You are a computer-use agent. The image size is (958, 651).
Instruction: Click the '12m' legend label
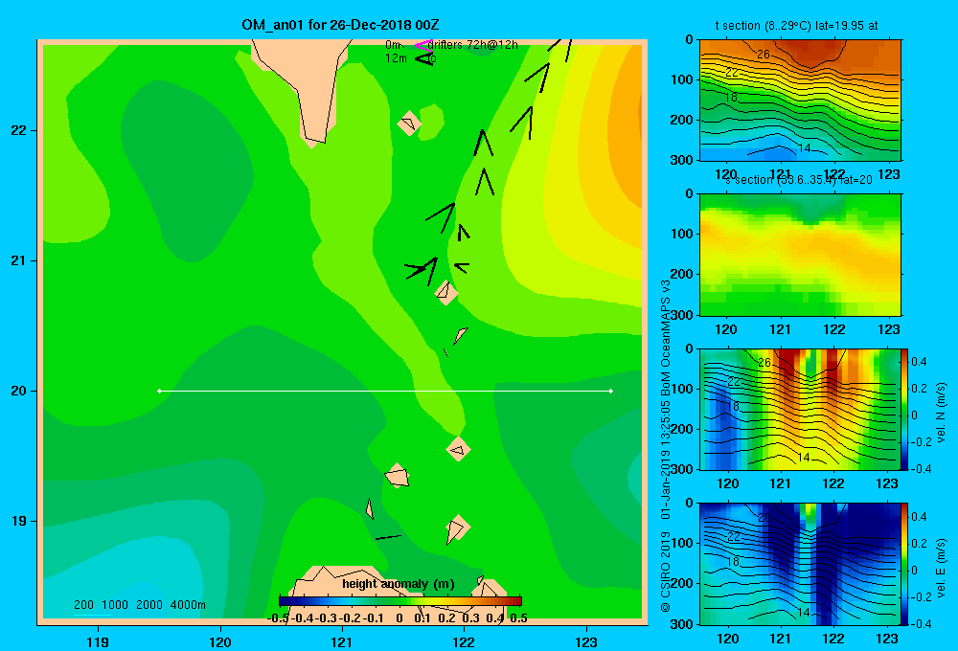396,58
